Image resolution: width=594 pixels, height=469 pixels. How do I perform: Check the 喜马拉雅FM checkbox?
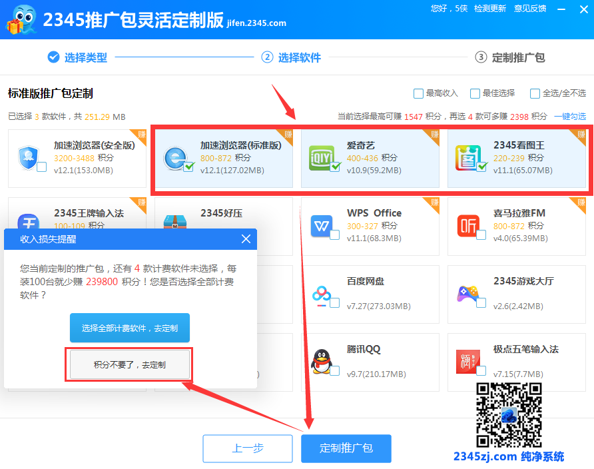[x=481, y=235]
